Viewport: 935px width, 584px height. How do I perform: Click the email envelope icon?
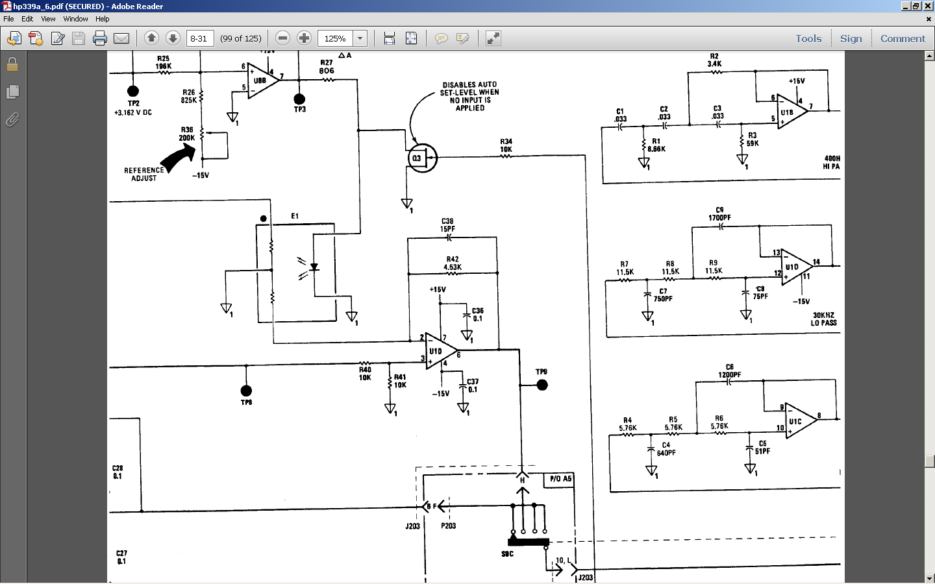(121, 39)
